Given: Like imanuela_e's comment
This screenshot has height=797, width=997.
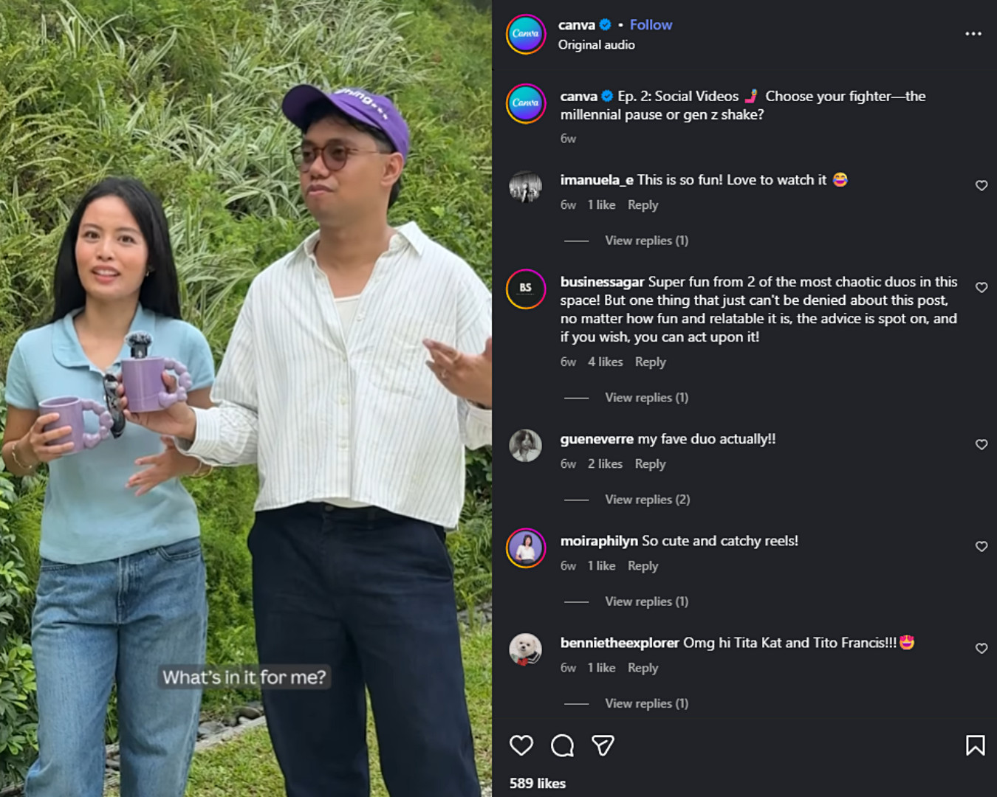Looking at the screenshot, I should (981, 185).
